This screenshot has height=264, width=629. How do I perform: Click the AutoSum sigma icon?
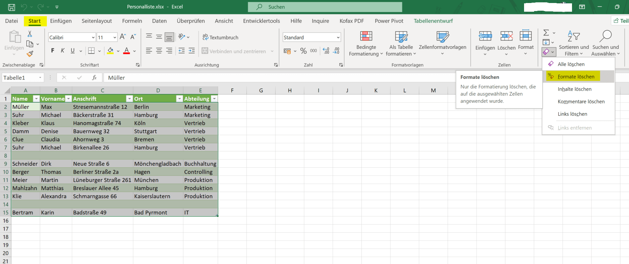point(546,32)
